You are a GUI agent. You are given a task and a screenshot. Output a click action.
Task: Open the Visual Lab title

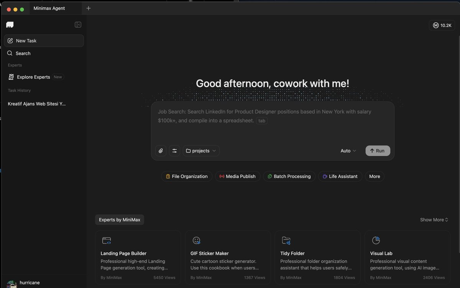pyautogui.click(x=381, y=253)
